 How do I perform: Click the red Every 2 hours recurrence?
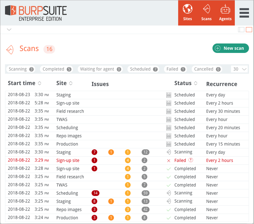click(219, 160)
